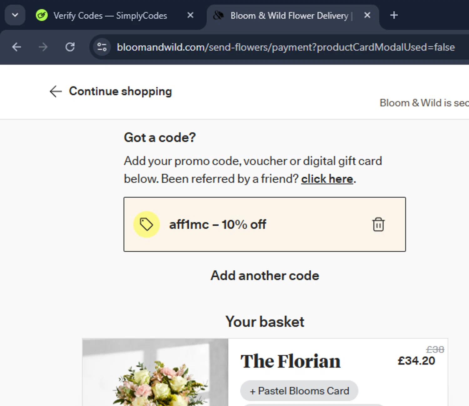
Task: Reload the current page
Action: [70, 47]
